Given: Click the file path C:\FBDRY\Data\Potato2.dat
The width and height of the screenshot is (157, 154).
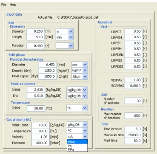Looking at the screenshot, I should point(78,17).
